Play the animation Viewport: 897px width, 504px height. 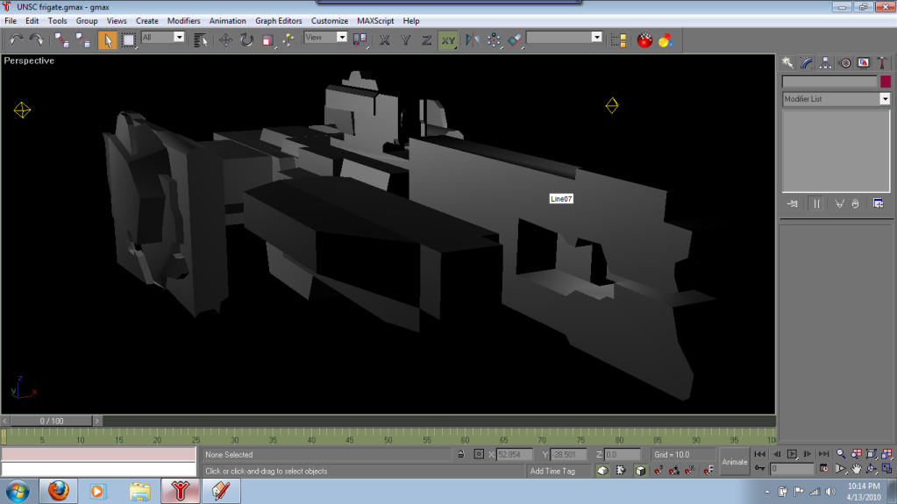(x=792, y=454)
